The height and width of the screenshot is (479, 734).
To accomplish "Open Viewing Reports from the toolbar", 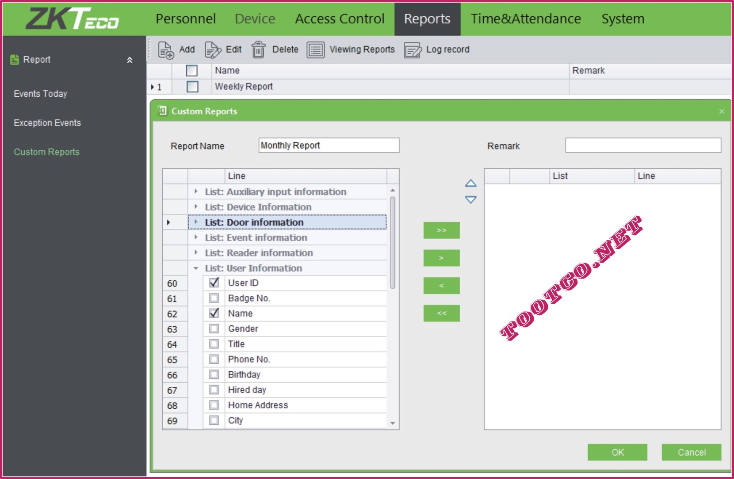I will click(316, 50).
